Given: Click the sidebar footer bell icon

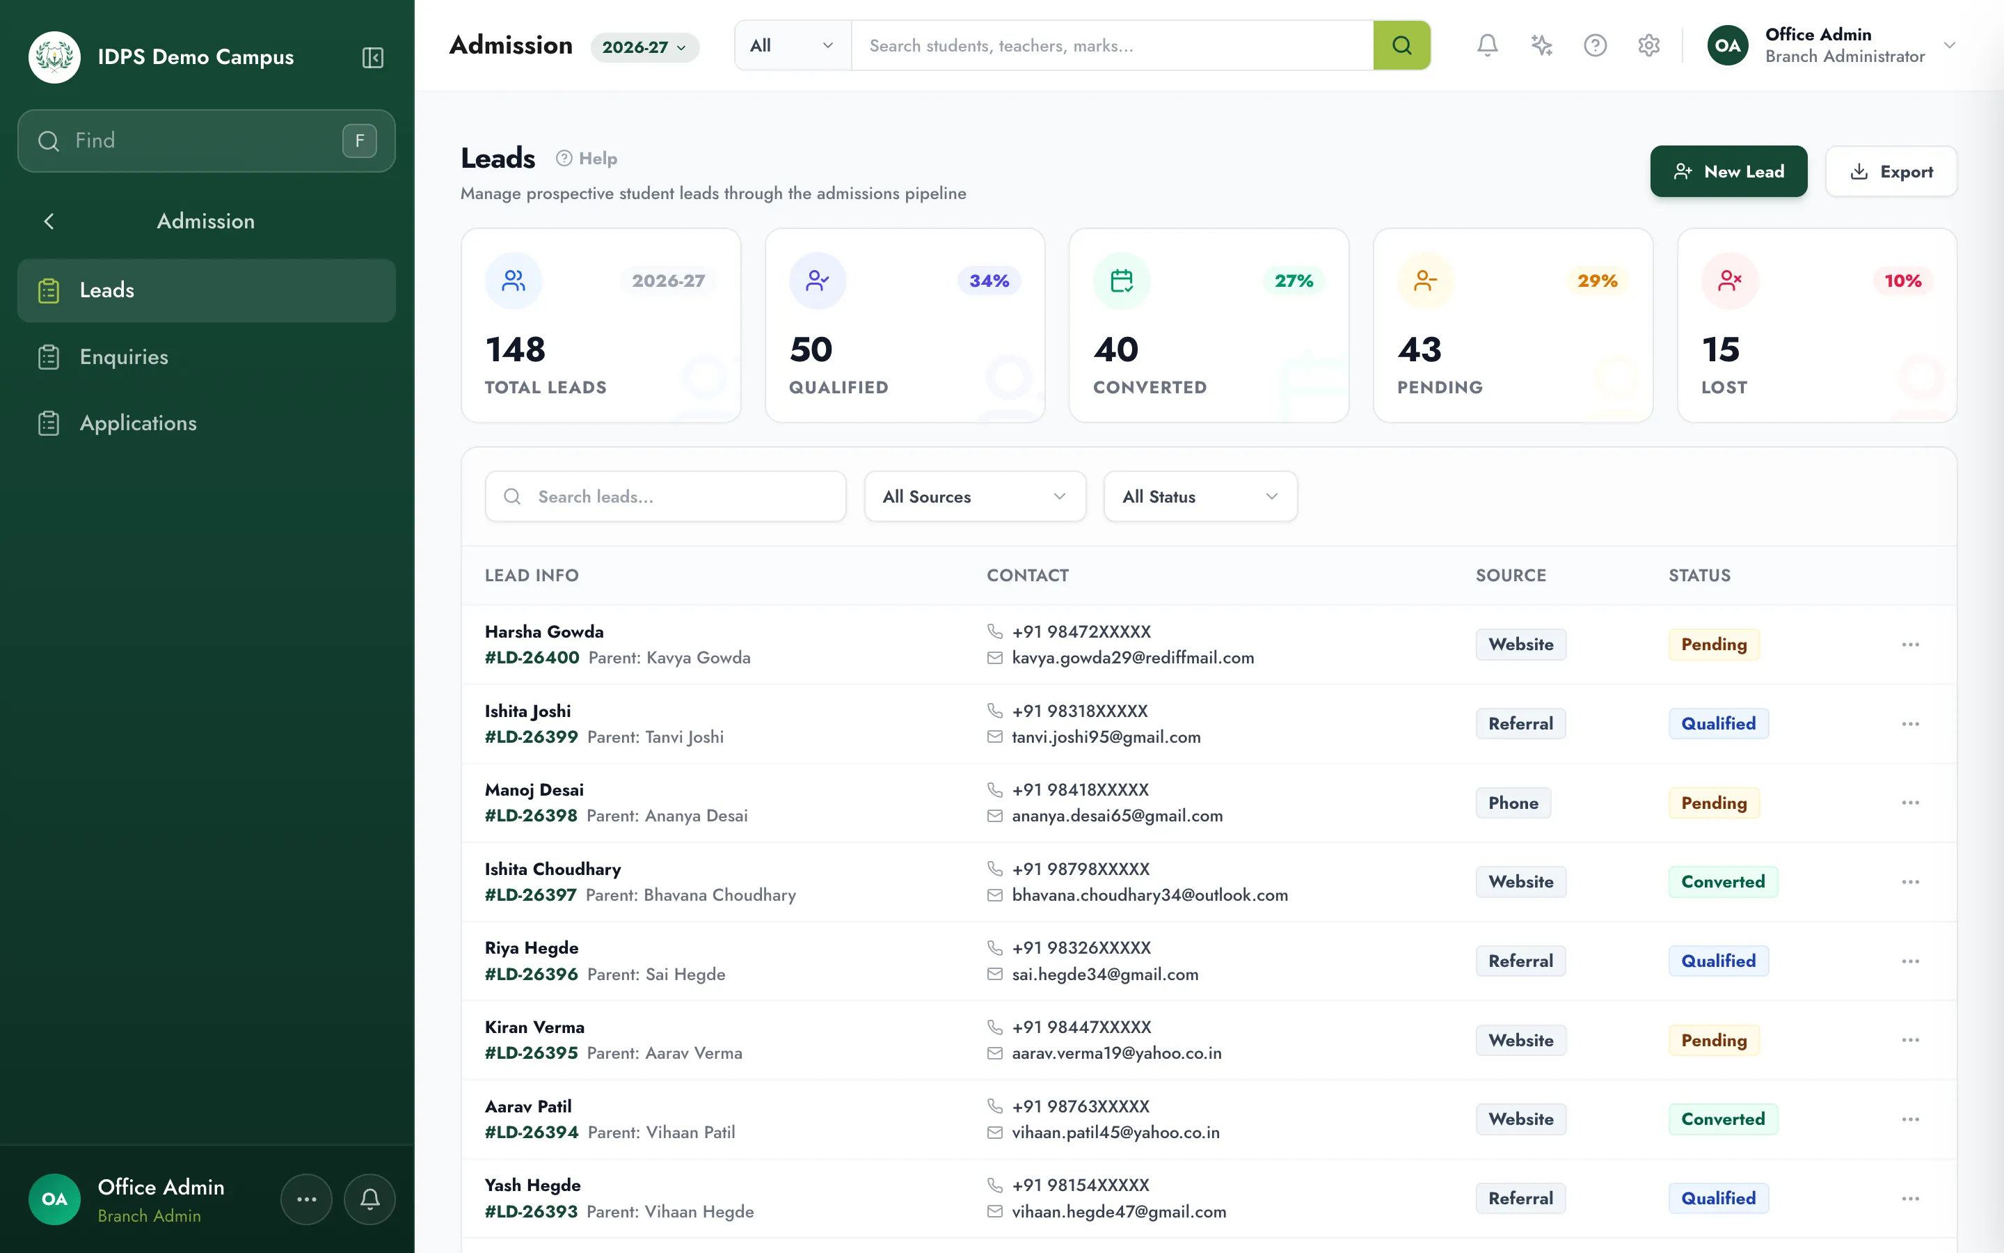Looking at the screenshot, I should [370, 1199].
